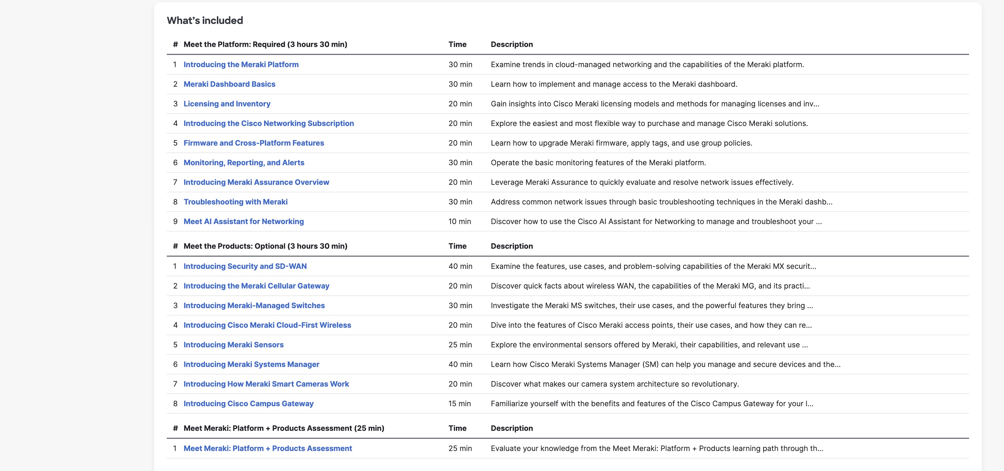Open Meet Meraki: Platform + Products Assessment
1004x471 pixels.
267,448
